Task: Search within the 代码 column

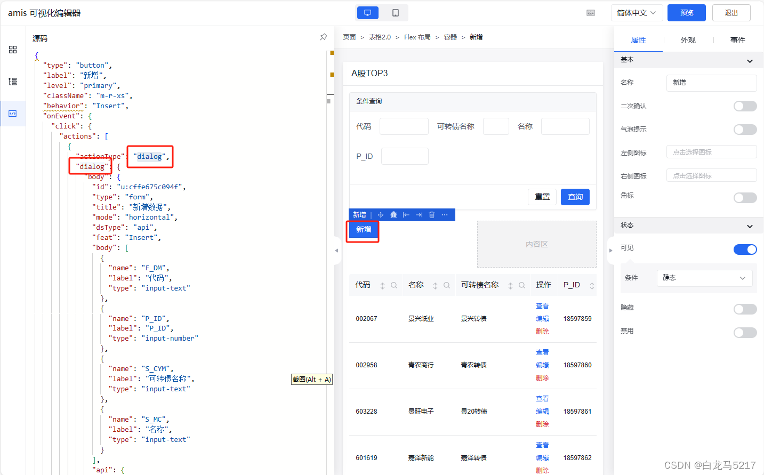Action: [x=394, y=285]
